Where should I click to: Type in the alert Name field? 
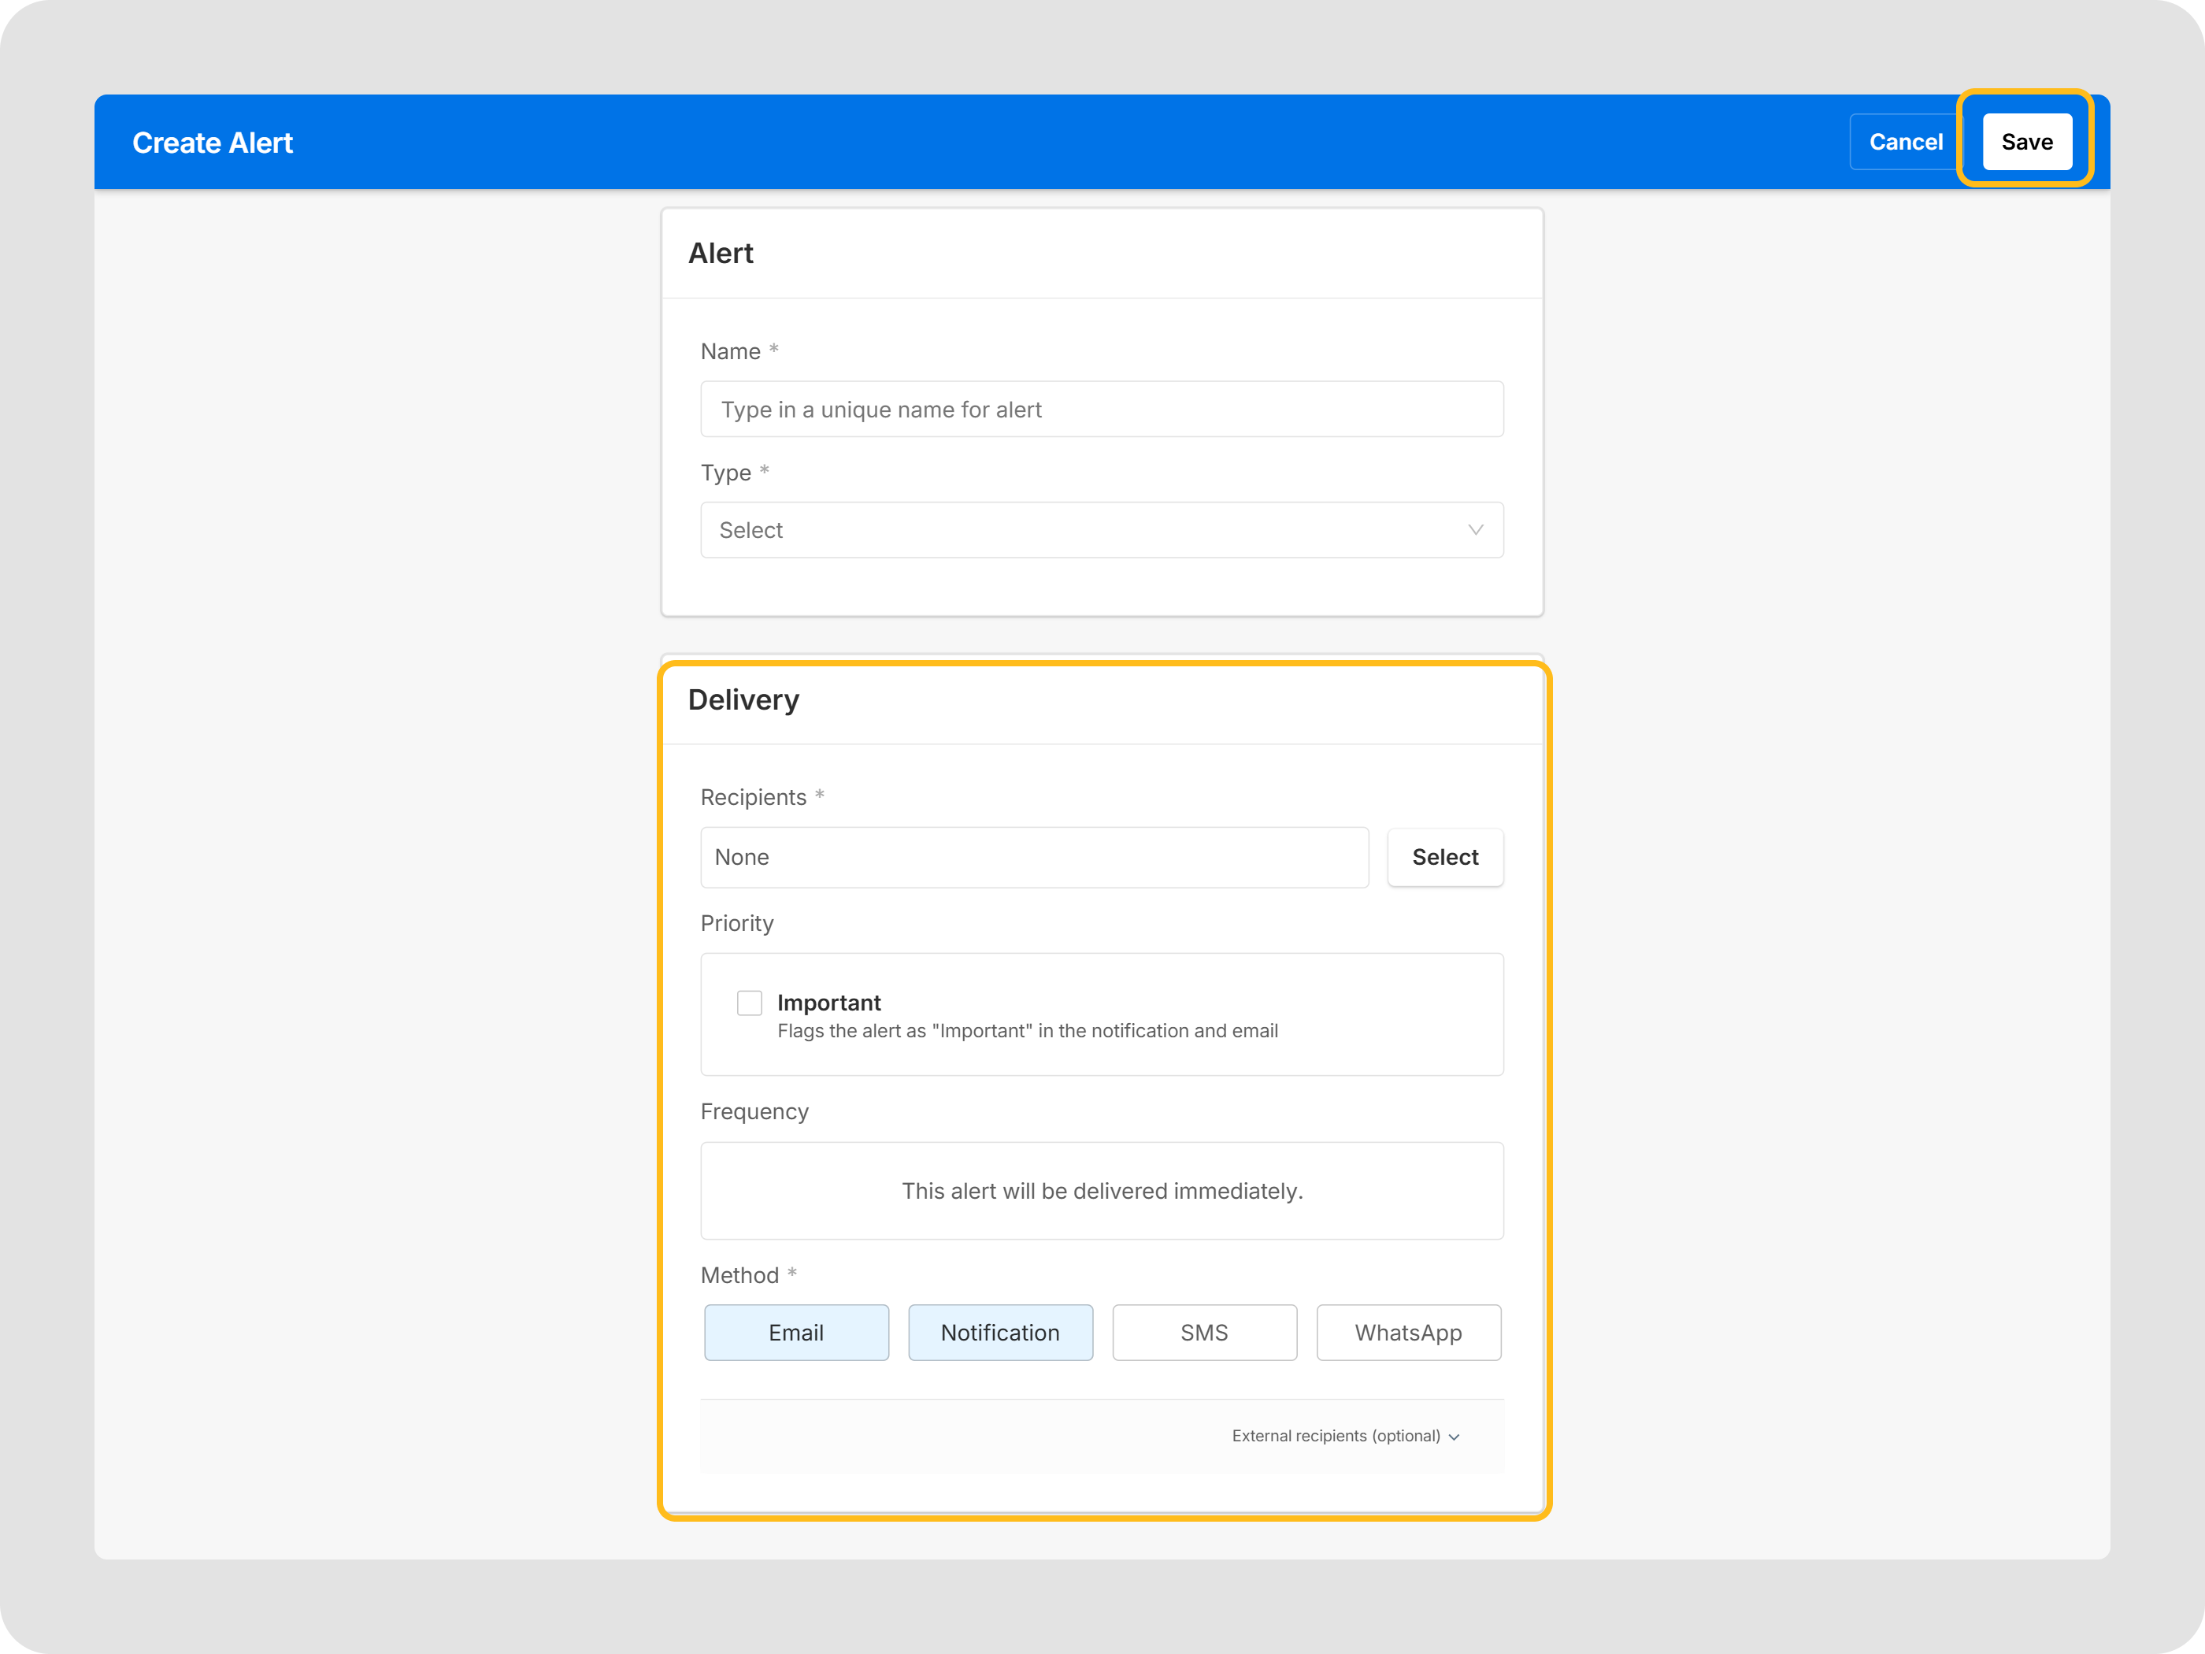1102,409
